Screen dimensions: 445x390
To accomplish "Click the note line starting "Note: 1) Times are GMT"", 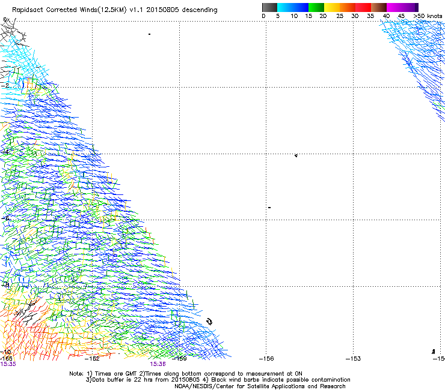I will (186, 374).
